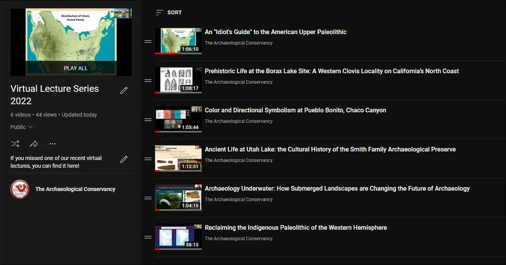506x265 pixels.
Task: Click The Archaeological Conservancy channel avatar
Action: [x=19, y=189]
